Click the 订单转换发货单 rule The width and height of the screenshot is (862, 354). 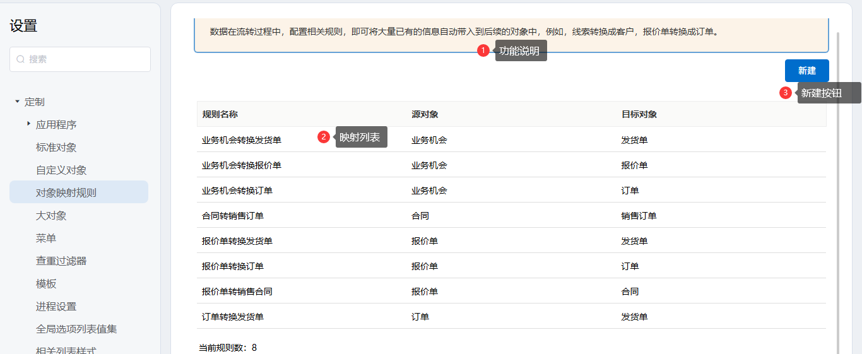(233, 317)
